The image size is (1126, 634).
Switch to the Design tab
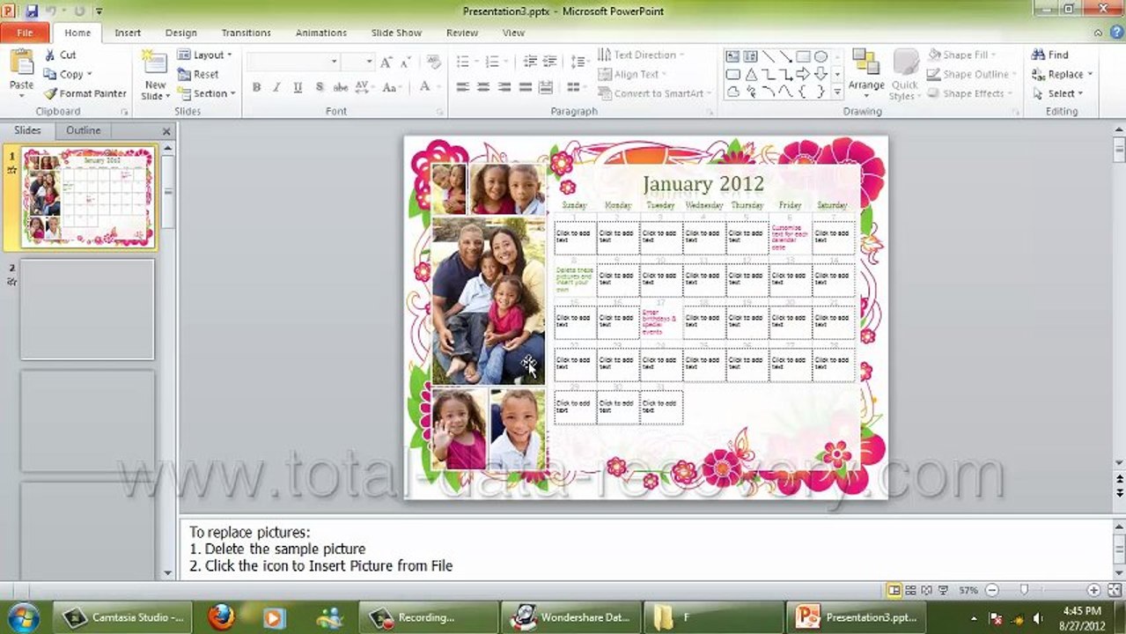[181, 33]
